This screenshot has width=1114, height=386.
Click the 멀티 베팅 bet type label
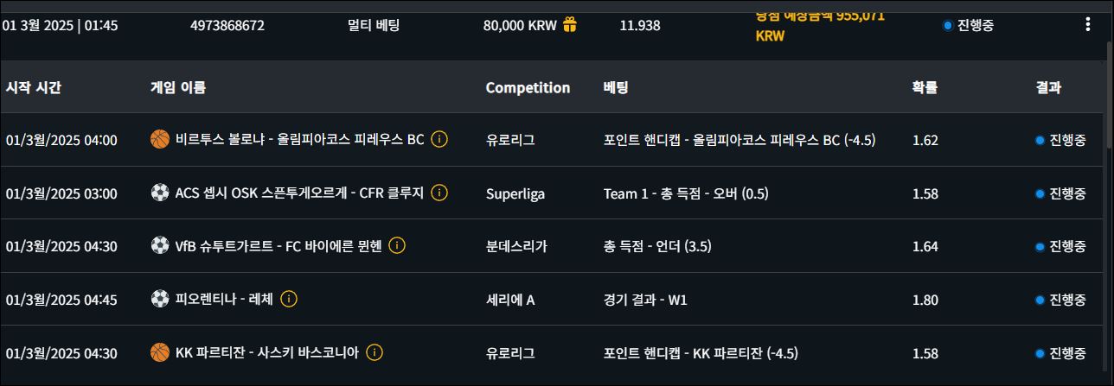coord(374,25)
